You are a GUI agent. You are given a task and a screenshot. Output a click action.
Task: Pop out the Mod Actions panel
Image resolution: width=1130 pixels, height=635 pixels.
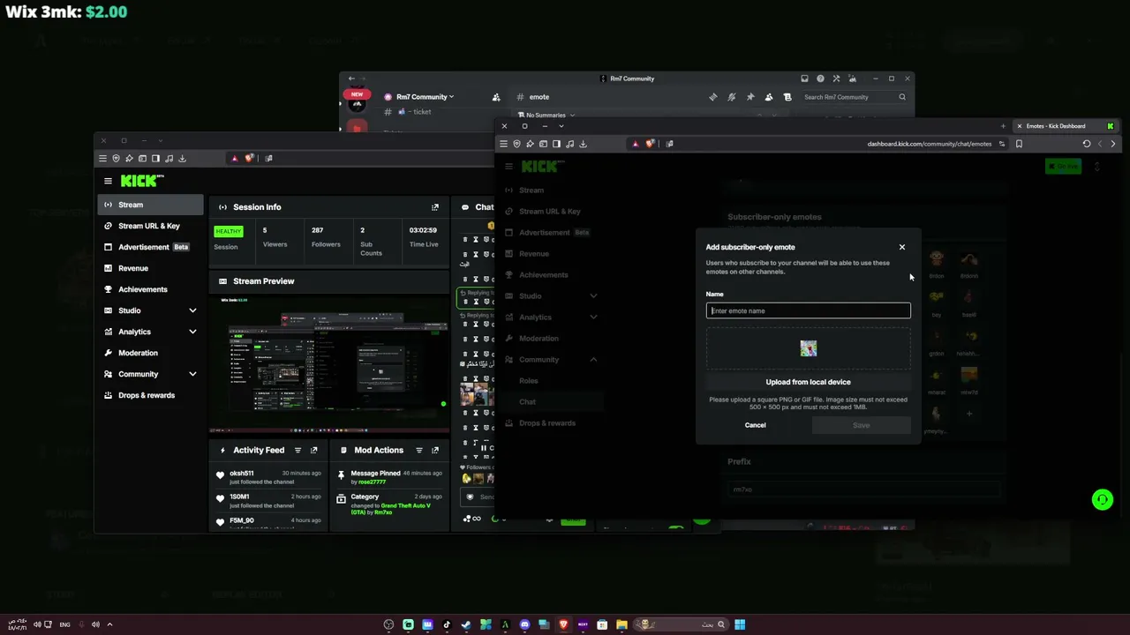click(434, 451)
